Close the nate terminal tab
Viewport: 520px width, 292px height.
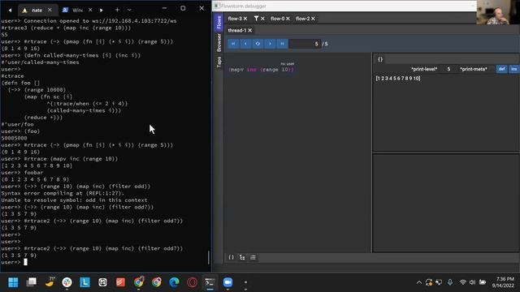tap(50, 10)
